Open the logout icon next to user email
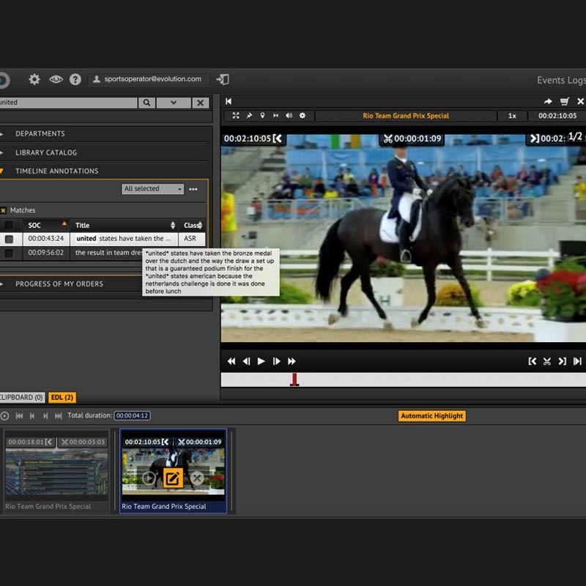Viewport: 586px width, 586px height. pos(223,79)
